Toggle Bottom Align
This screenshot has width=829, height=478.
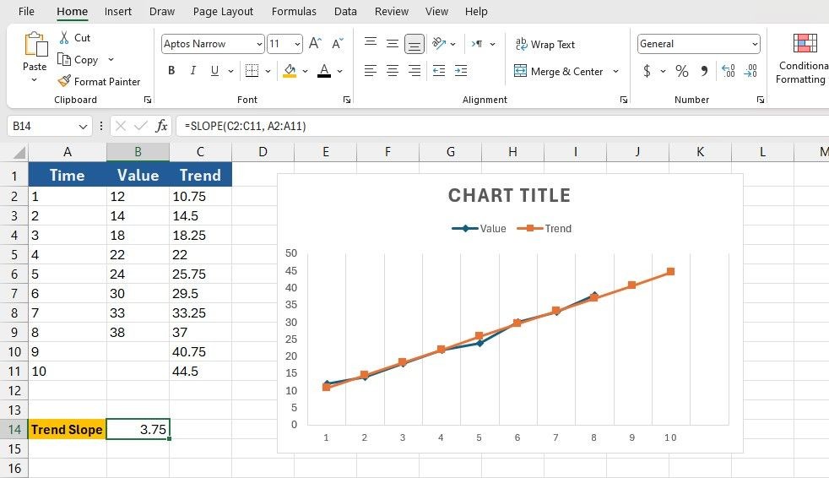point(414,44)
